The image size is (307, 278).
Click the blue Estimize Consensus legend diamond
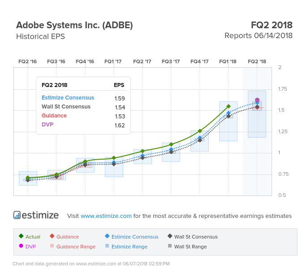pyautogui.click(x=107, y=236)
